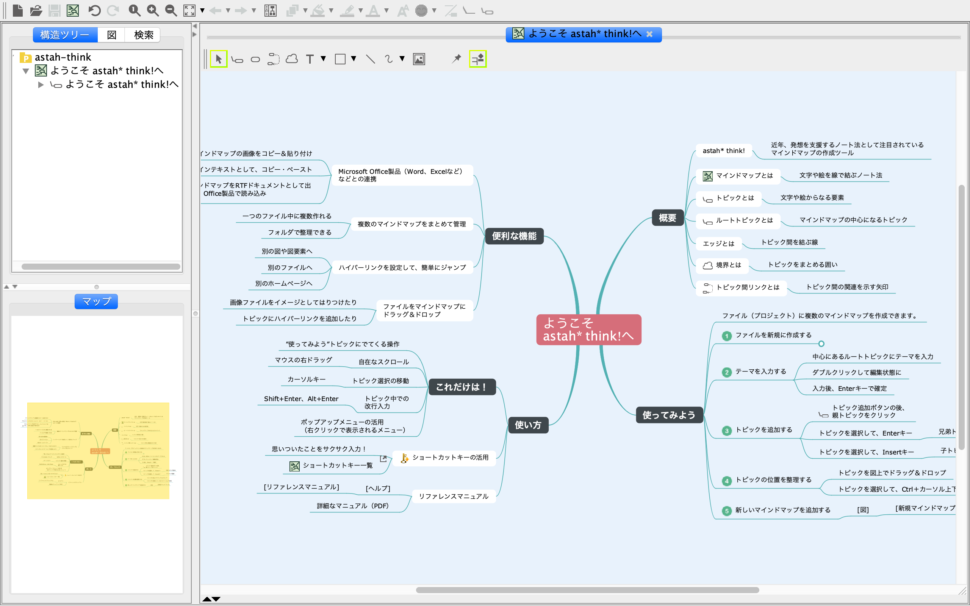Reset zoom to 100% with magnifier icon

134,11
